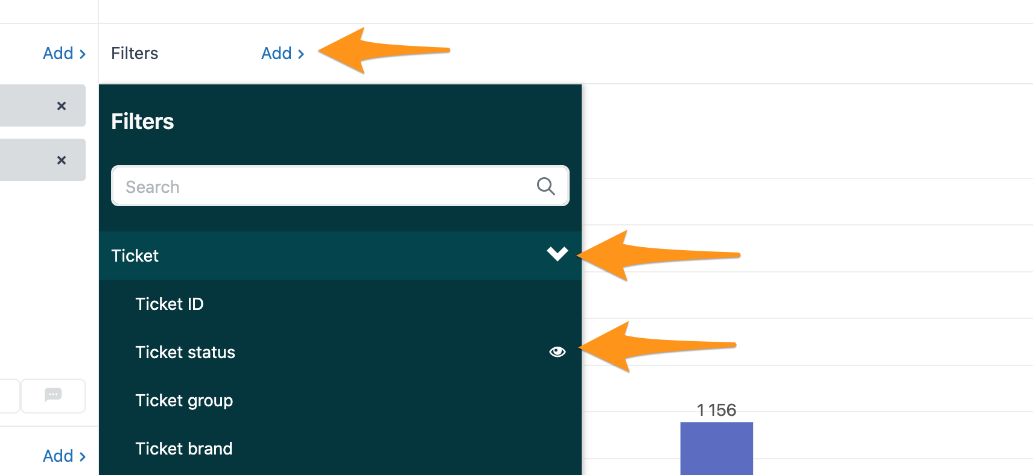The image size is (1033, 475).
Task: Click the 1 156 data label on chart
Action: click(716, 410)
